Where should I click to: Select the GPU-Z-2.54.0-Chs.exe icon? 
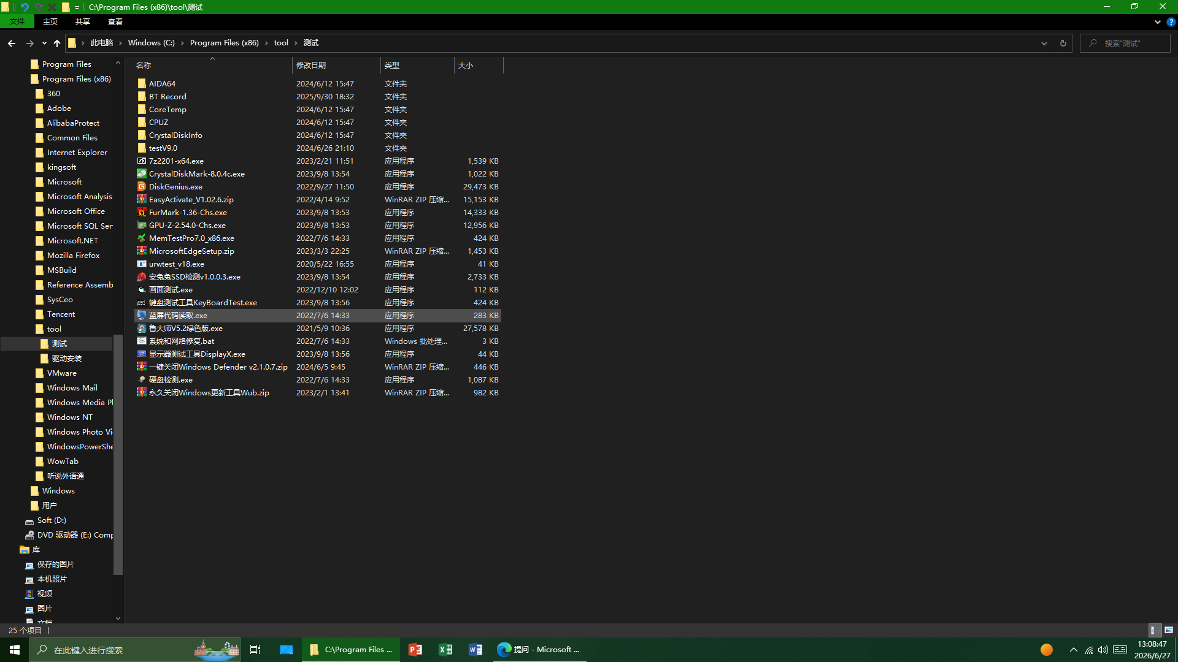[142, 225]
